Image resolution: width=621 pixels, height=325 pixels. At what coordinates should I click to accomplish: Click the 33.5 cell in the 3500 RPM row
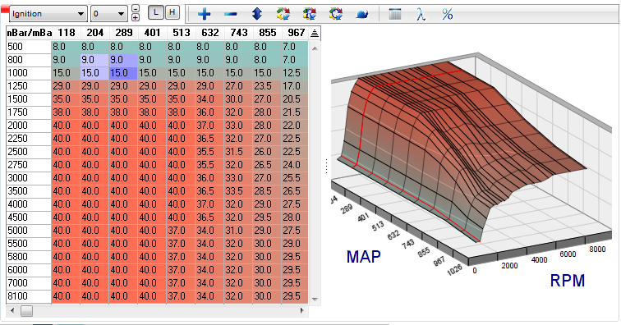tap(238, 190)
